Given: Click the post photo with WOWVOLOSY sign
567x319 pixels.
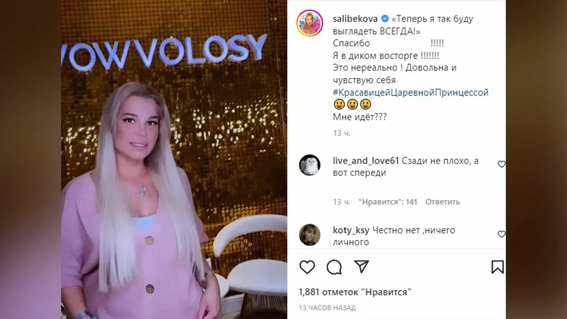Looking at the screenshot, I should click(x=174, y=159).
